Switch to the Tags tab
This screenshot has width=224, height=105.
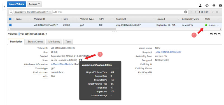[x=68, y=42]
